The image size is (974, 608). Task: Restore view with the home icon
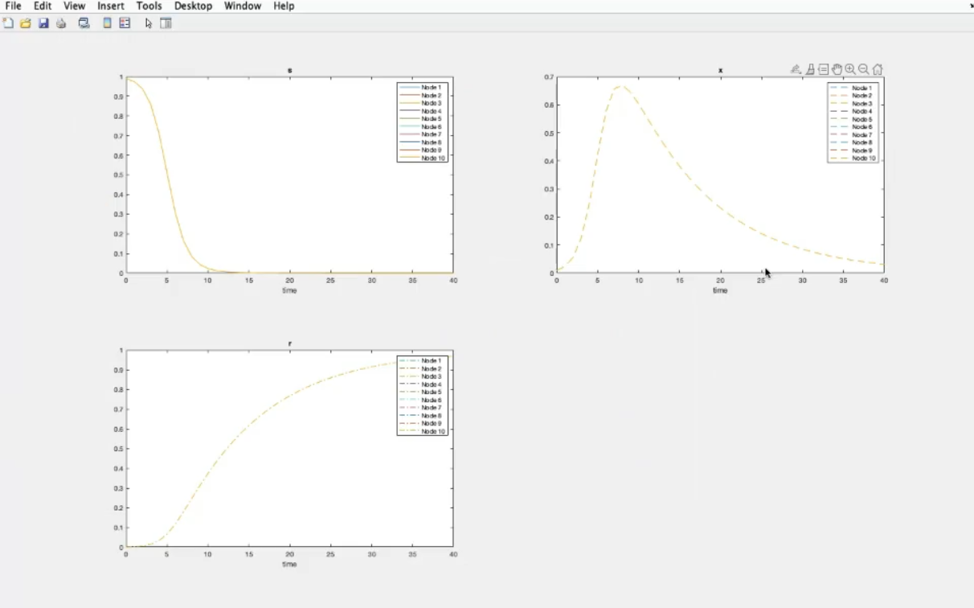878,70
